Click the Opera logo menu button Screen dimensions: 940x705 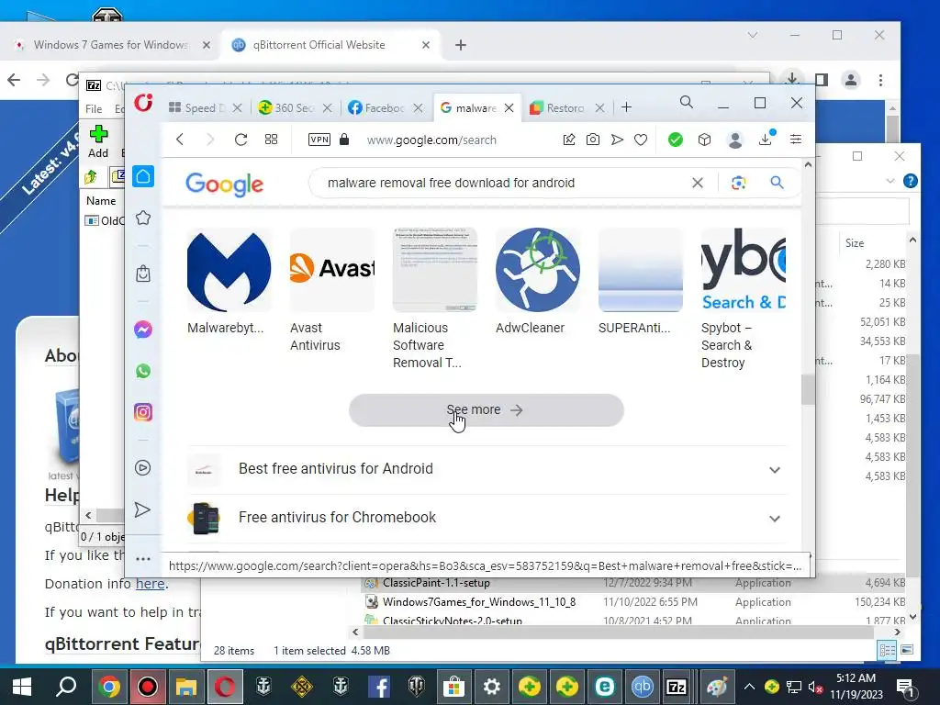click(x=143, y=103)
